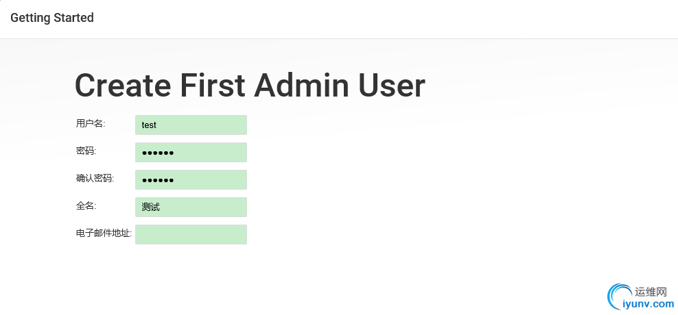
Task: Click the 用户名 label
Action: (x=91, y=123)
